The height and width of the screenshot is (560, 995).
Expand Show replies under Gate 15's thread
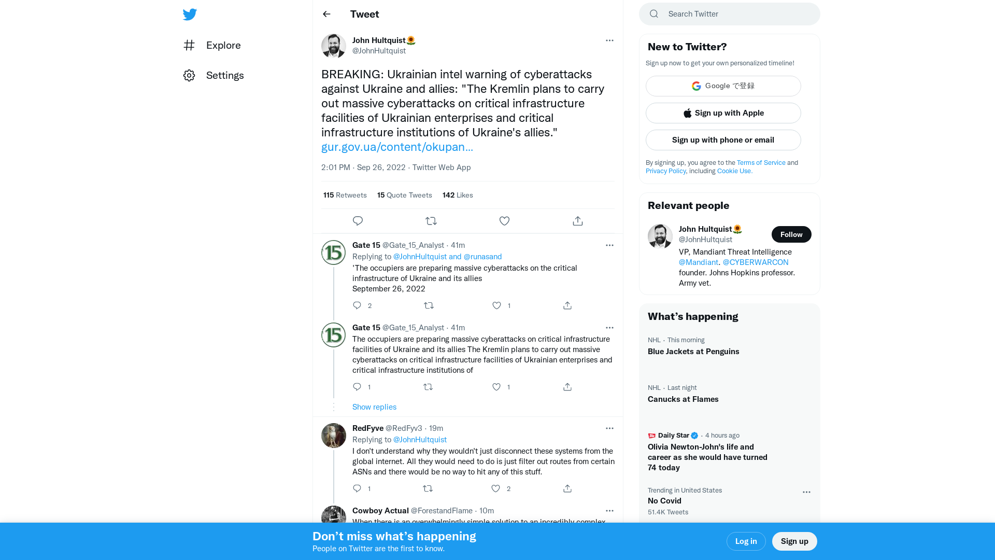[374, 407]
